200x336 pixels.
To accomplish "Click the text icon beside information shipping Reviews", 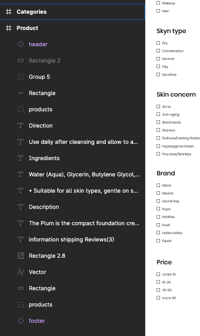I will [x=20, y=239].
